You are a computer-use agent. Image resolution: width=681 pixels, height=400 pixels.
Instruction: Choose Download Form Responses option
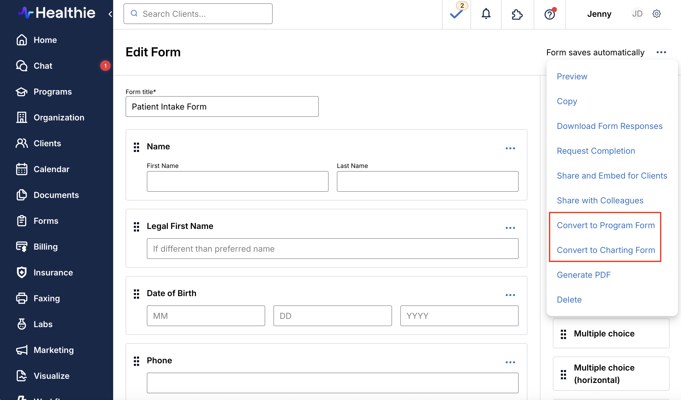pyautogui.click(x=609, y=126)
